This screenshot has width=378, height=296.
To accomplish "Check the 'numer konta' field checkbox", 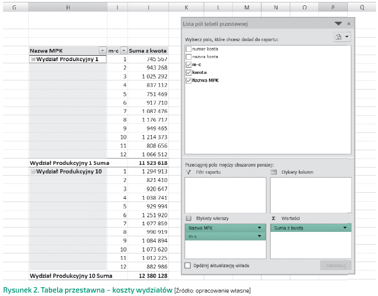I will click(x=189, y=49).
